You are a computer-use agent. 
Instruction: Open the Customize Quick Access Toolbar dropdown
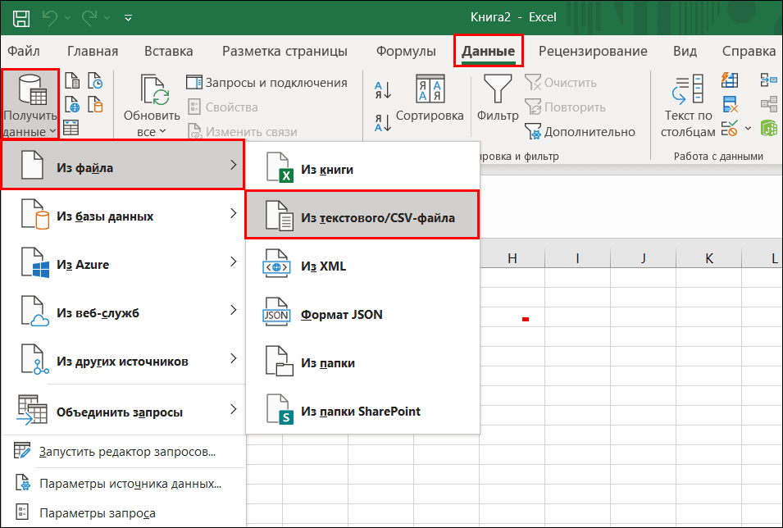point(129,19)
